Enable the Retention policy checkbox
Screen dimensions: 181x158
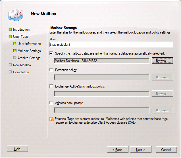51,70
